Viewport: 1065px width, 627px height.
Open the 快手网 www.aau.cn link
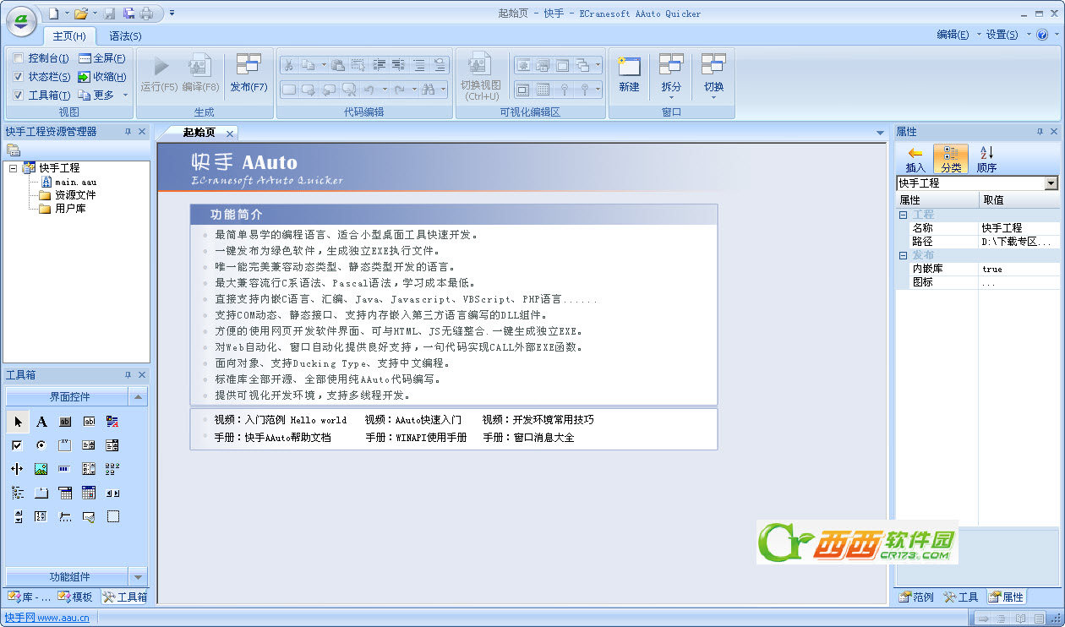pyautogui.click(x=47, y=618)
